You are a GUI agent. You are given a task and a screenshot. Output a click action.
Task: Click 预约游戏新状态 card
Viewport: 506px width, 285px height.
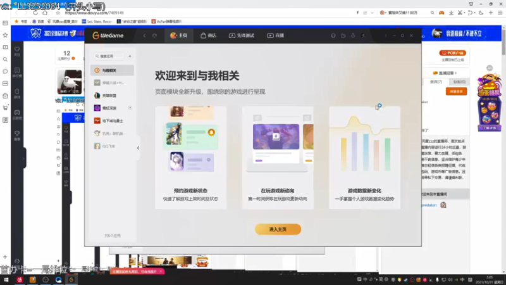click(191, 158)
